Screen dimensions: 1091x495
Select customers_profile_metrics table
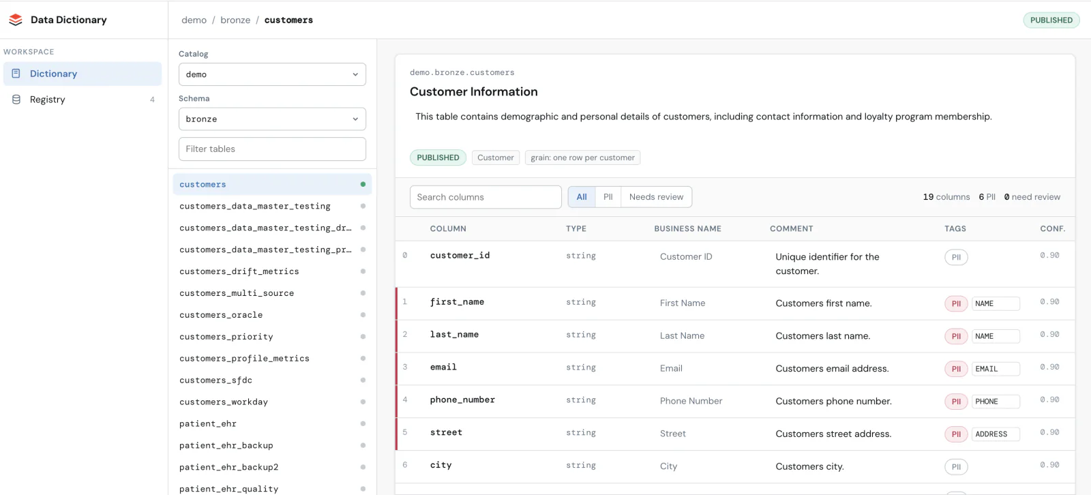(272, 359)
